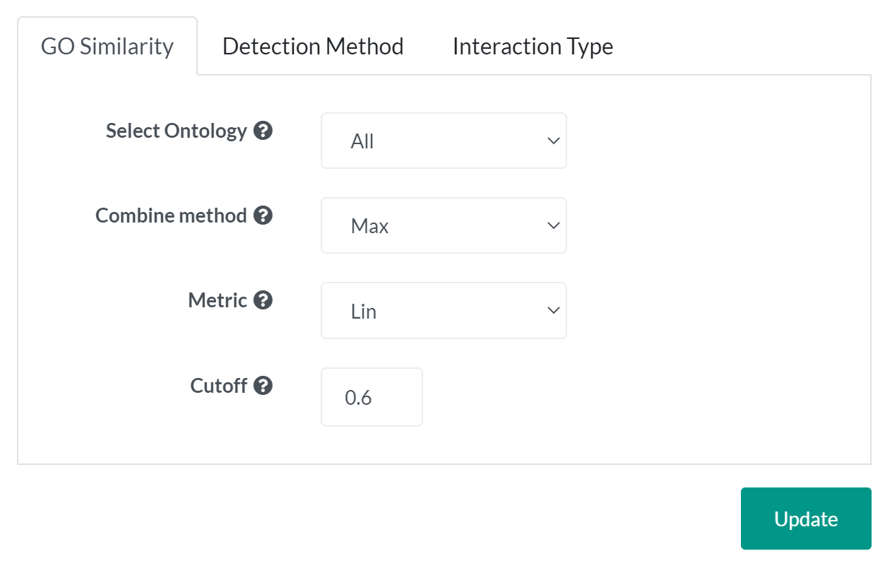Viewport: 885px width, 568px height.
Task: Open the Metric dropdown set to Lin
Action: [444, 310]
